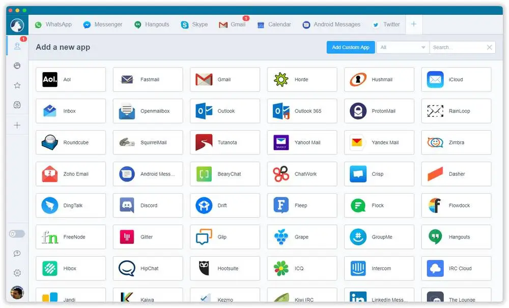The image size is (509, 308).
Task: Select the BearyChat app card
Action: coord(225,174)
